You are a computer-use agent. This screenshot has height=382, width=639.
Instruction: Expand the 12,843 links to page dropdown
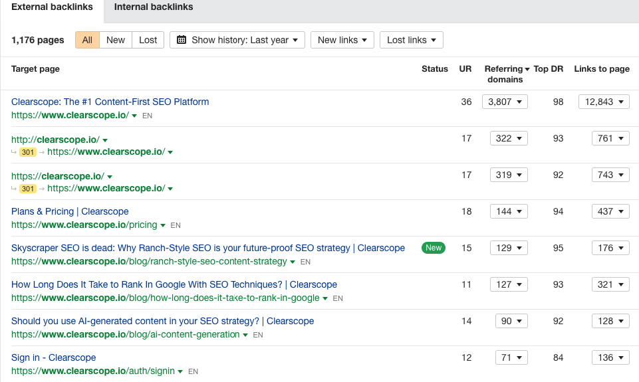coord(604,102)
